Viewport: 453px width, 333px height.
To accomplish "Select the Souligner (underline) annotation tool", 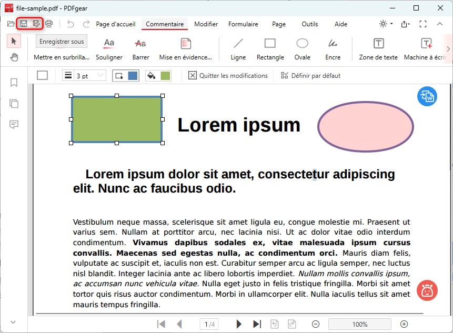I will click(x=108, y=49).
